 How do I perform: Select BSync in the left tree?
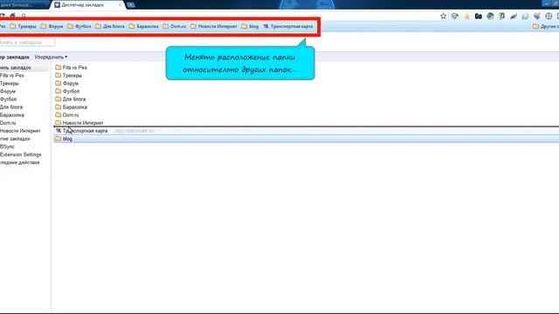tap(8, 147)
